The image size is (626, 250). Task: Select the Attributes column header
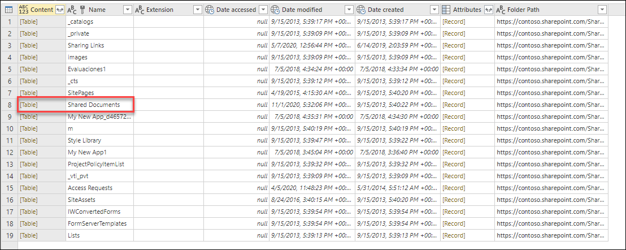point(467,10)
